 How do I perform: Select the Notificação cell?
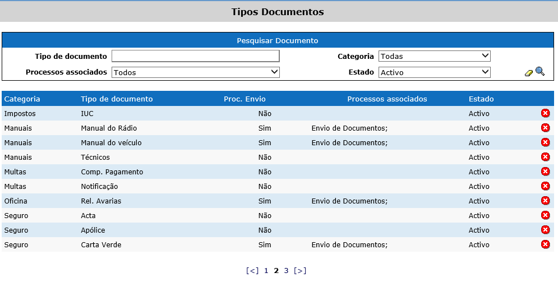[99, 186]
